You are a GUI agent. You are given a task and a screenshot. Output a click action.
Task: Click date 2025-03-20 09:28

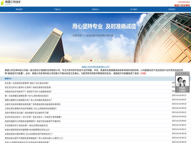click(x=179, y=108)
